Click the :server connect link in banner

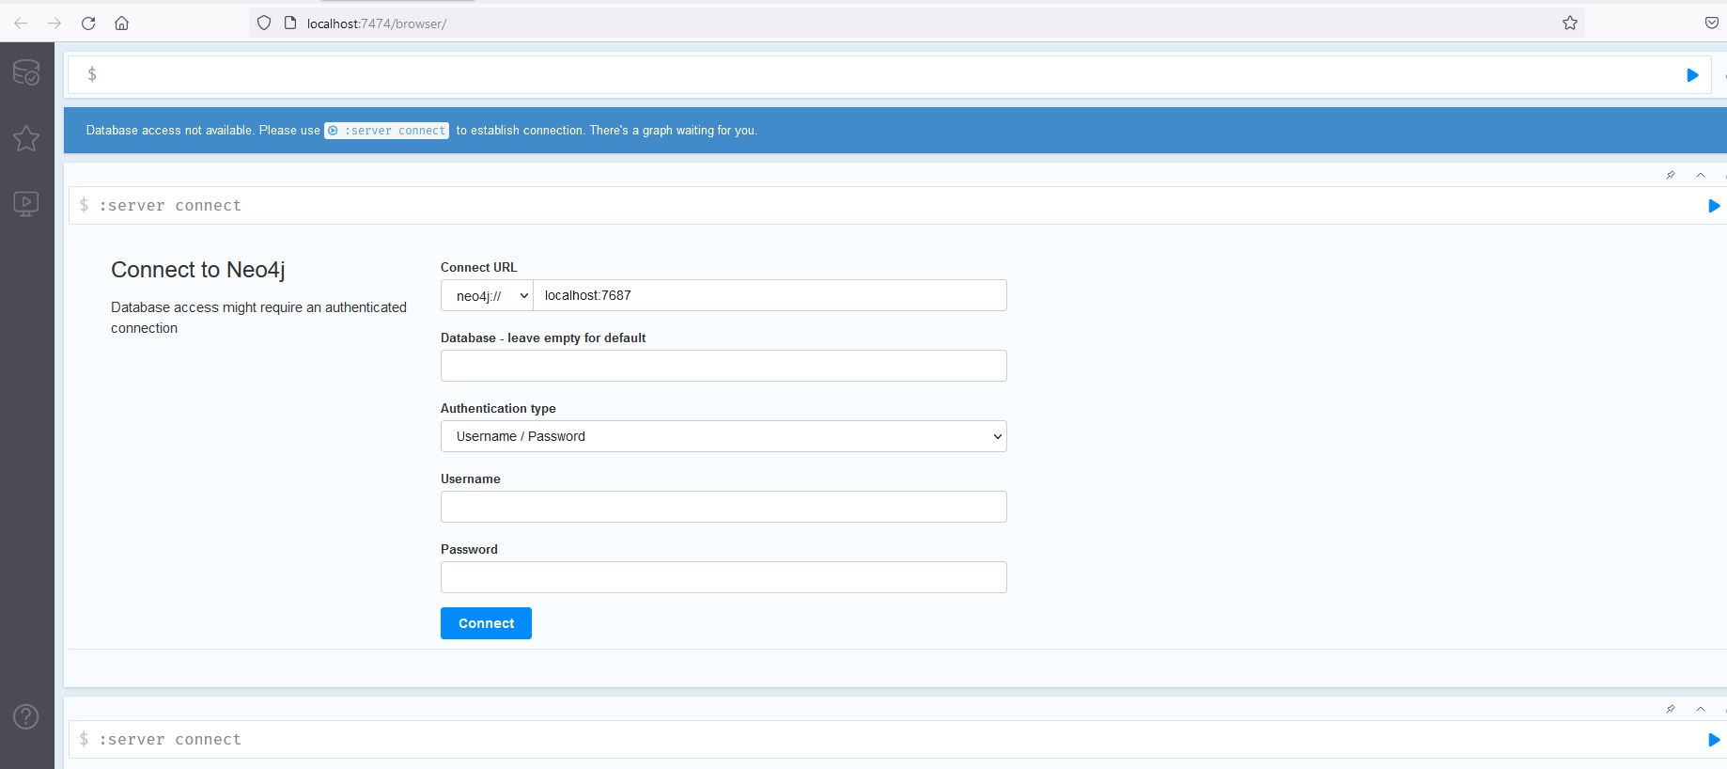tap(387, 131)
